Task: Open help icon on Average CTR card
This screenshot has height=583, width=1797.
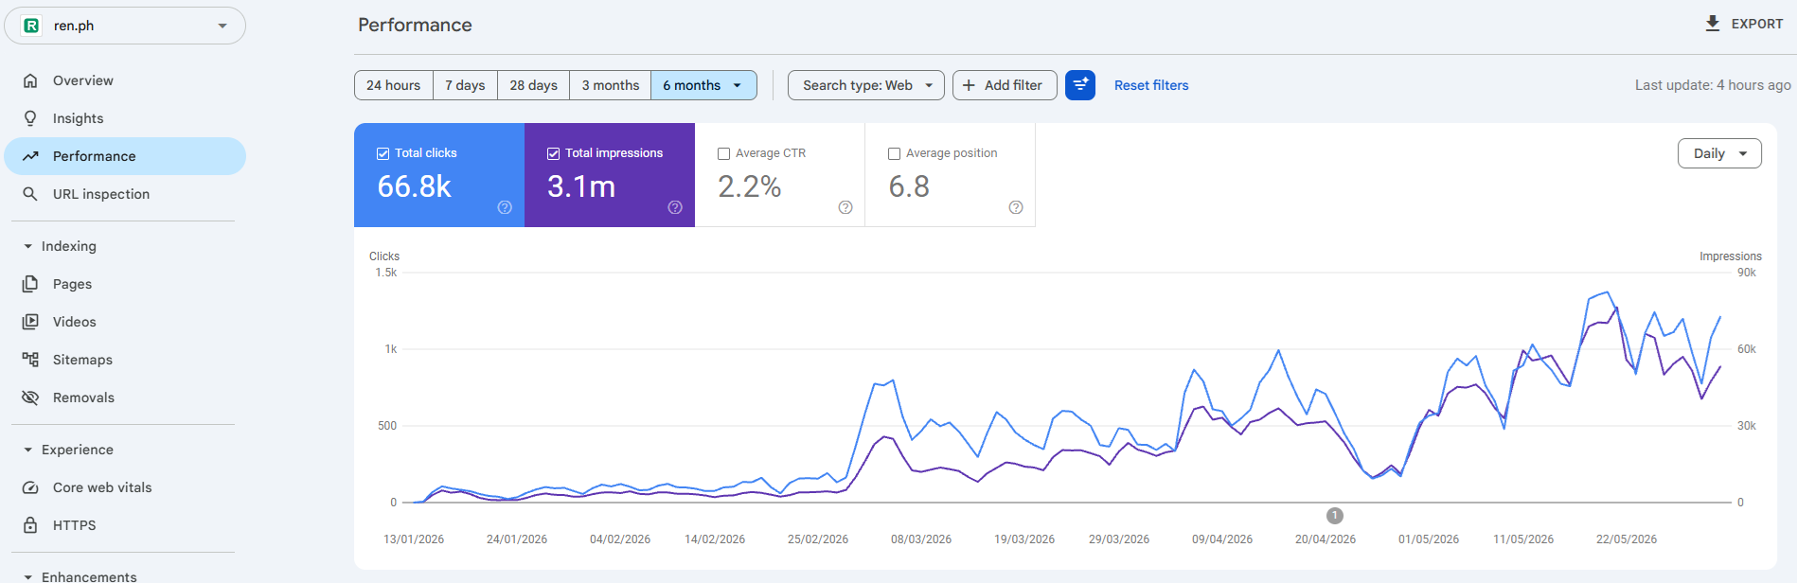Action: click(845, 207)
